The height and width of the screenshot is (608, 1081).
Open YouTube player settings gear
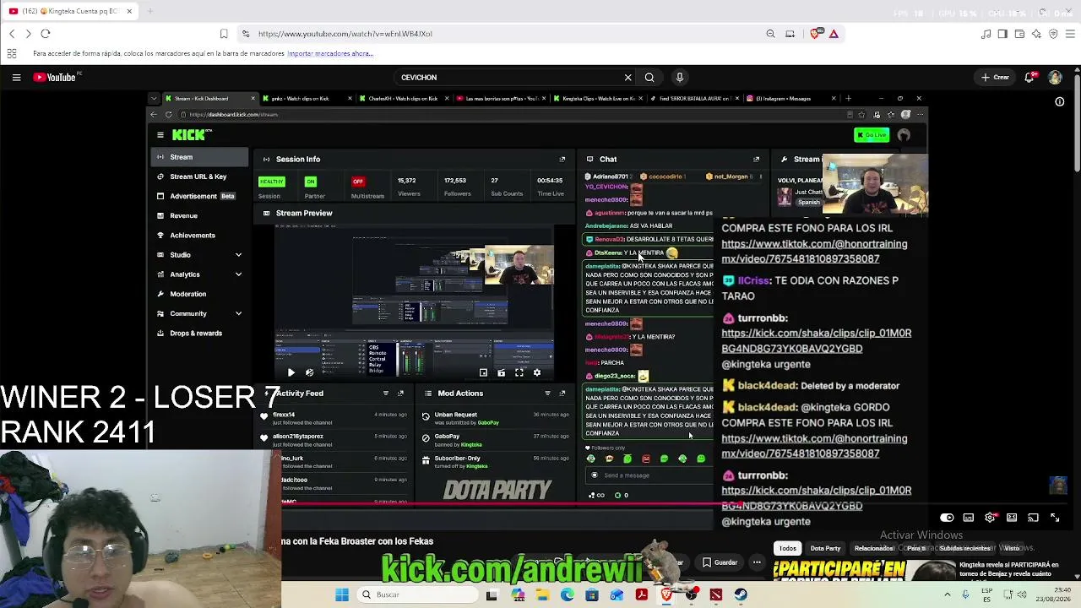pyautogui.click(x=990, y=518)
